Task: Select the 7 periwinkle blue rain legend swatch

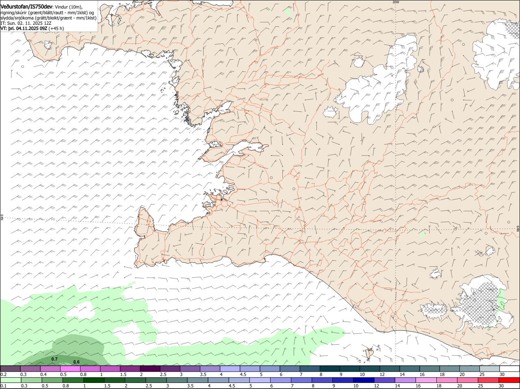Action: click(301, 380)
